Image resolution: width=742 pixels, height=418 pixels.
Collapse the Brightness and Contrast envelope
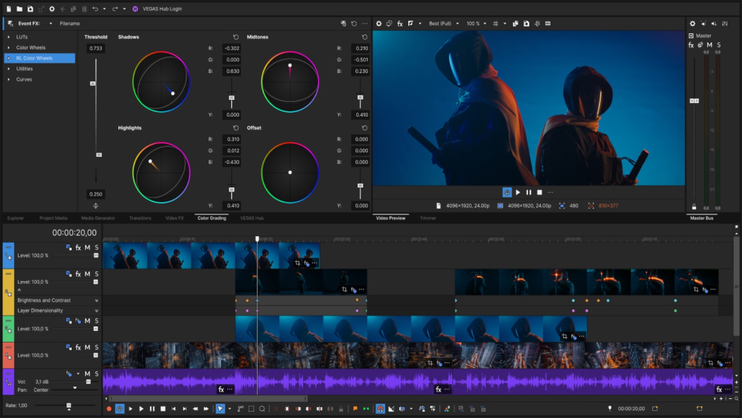pos(96,300)
